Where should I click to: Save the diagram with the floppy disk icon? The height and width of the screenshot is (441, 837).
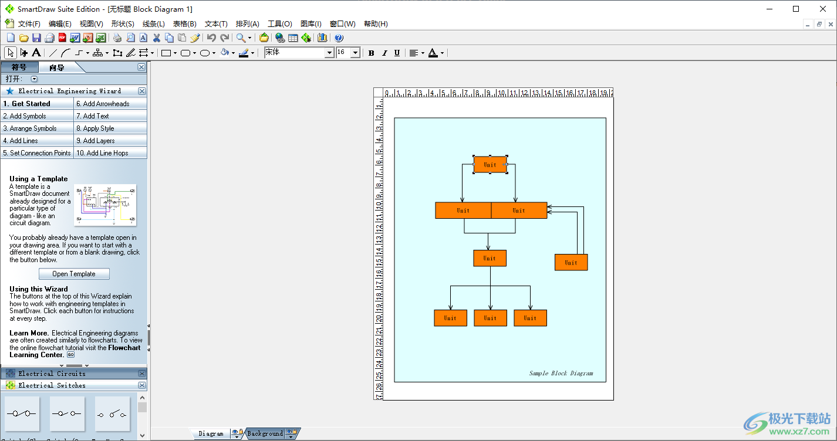pos(36,38)
